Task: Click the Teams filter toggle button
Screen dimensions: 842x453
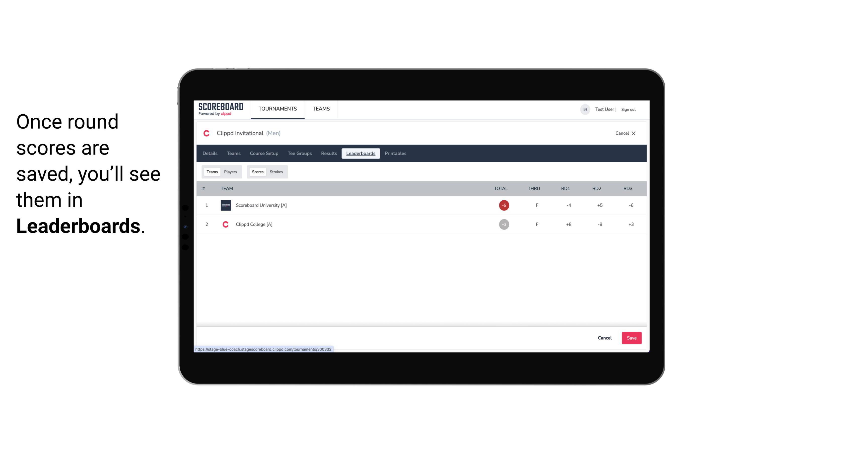Action: pyautogui.click(x=212, y=172)
